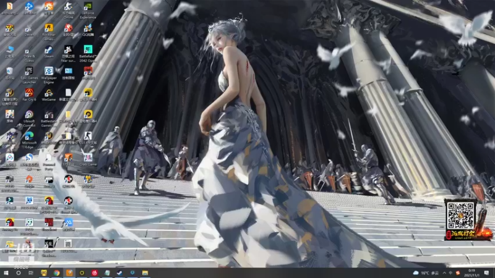The height and width of the screenshot is (278, 495).
Task: Show hidden system tray icons
Action: (444, 273)
